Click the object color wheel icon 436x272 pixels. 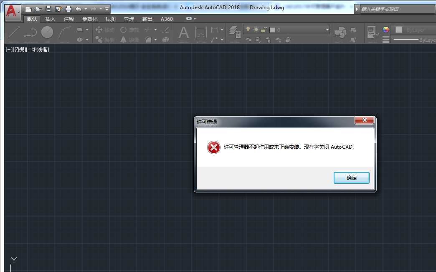(385, 30)
